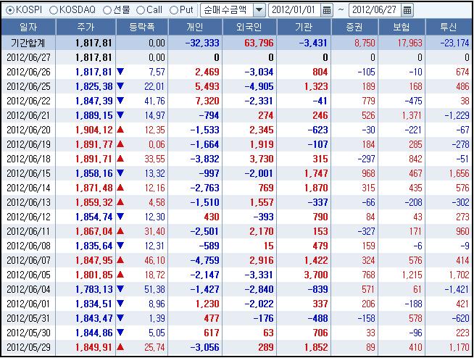Click up arrow on 2012/06/05 row
Screen dimensions: 474x358
(120, 275)
